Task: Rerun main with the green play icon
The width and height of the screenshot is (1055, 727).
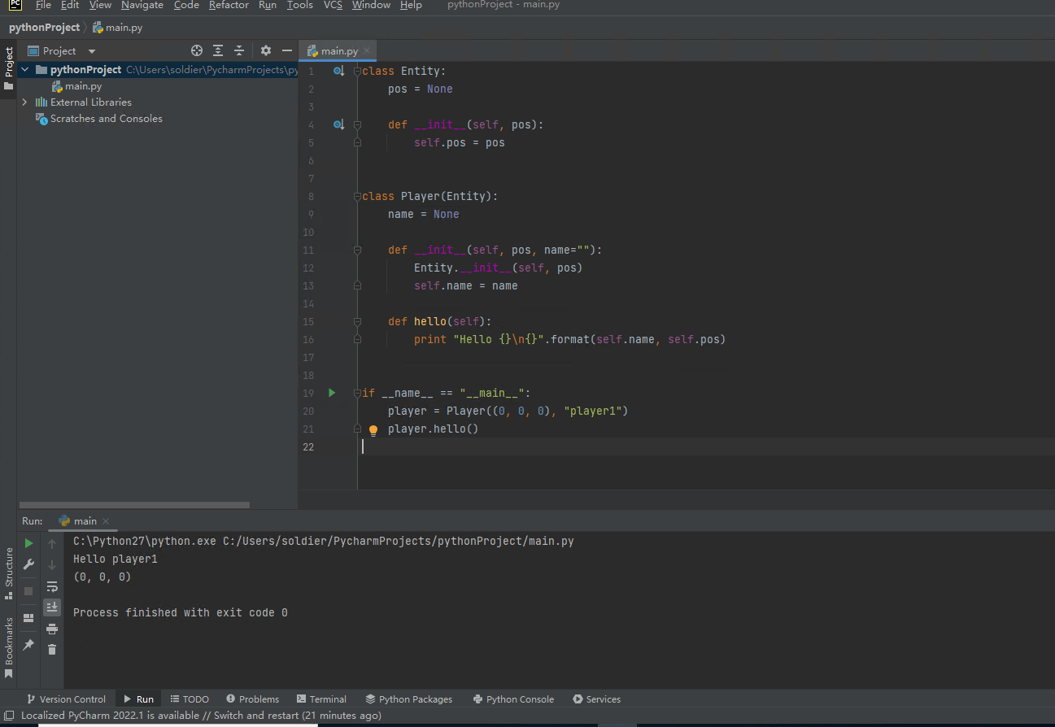Action: click(x=28, y=543)
